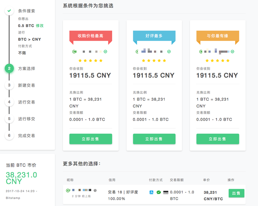Click online status icon in 与你最有缘 card

coord(201,52)
